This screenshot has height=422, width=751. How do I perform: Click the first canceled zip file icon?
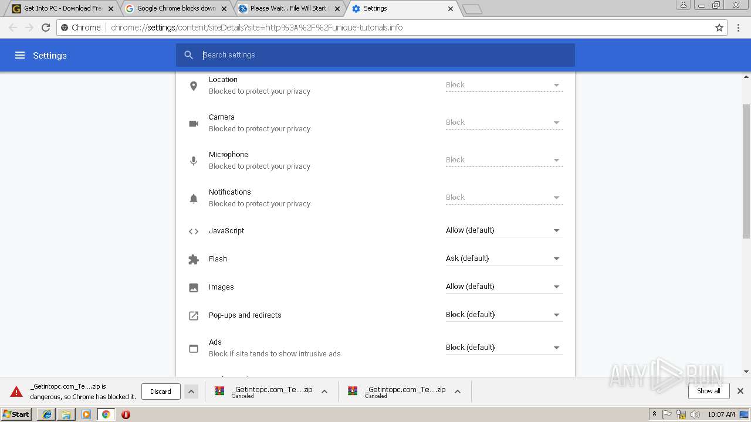tap(219, 391)
